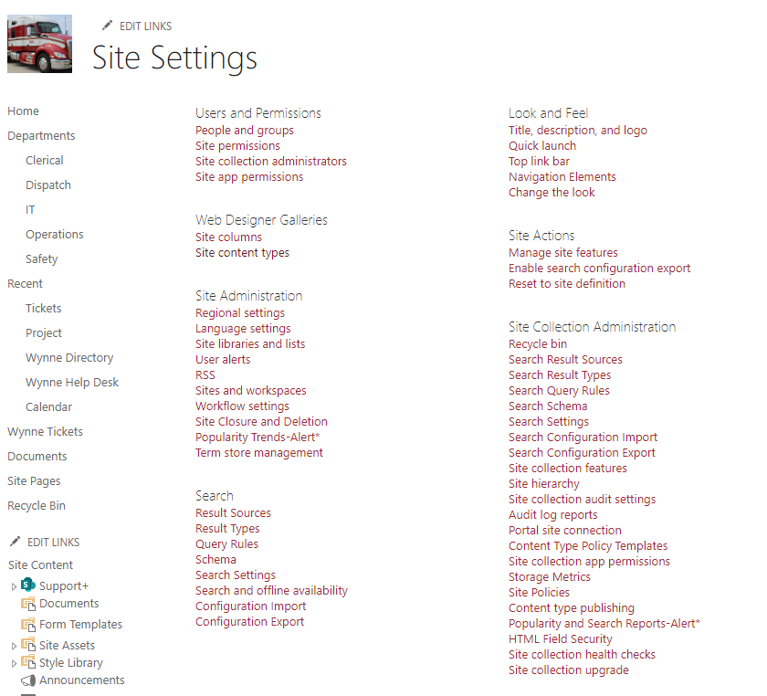Click the pencil icon beside lower EDIT LINKS

point(16,541)
